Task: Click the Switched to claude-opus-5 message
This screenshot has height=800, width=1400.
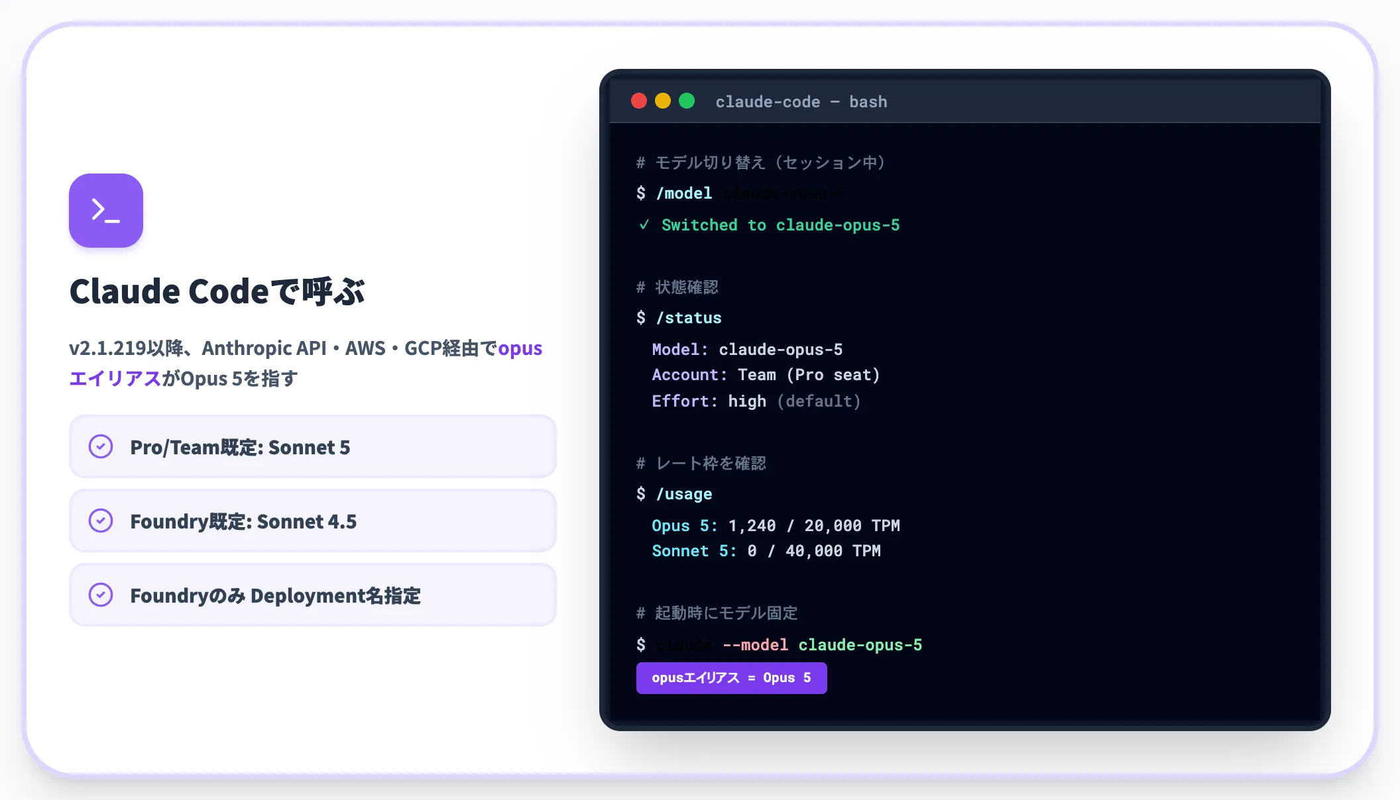Action: [x=781, y=225]
